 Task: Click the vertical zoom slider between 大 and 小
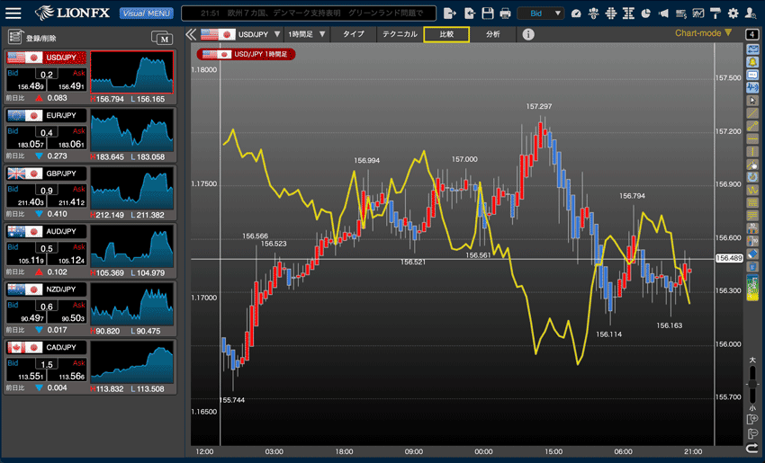pyautogui.click(x=751, y=384)
